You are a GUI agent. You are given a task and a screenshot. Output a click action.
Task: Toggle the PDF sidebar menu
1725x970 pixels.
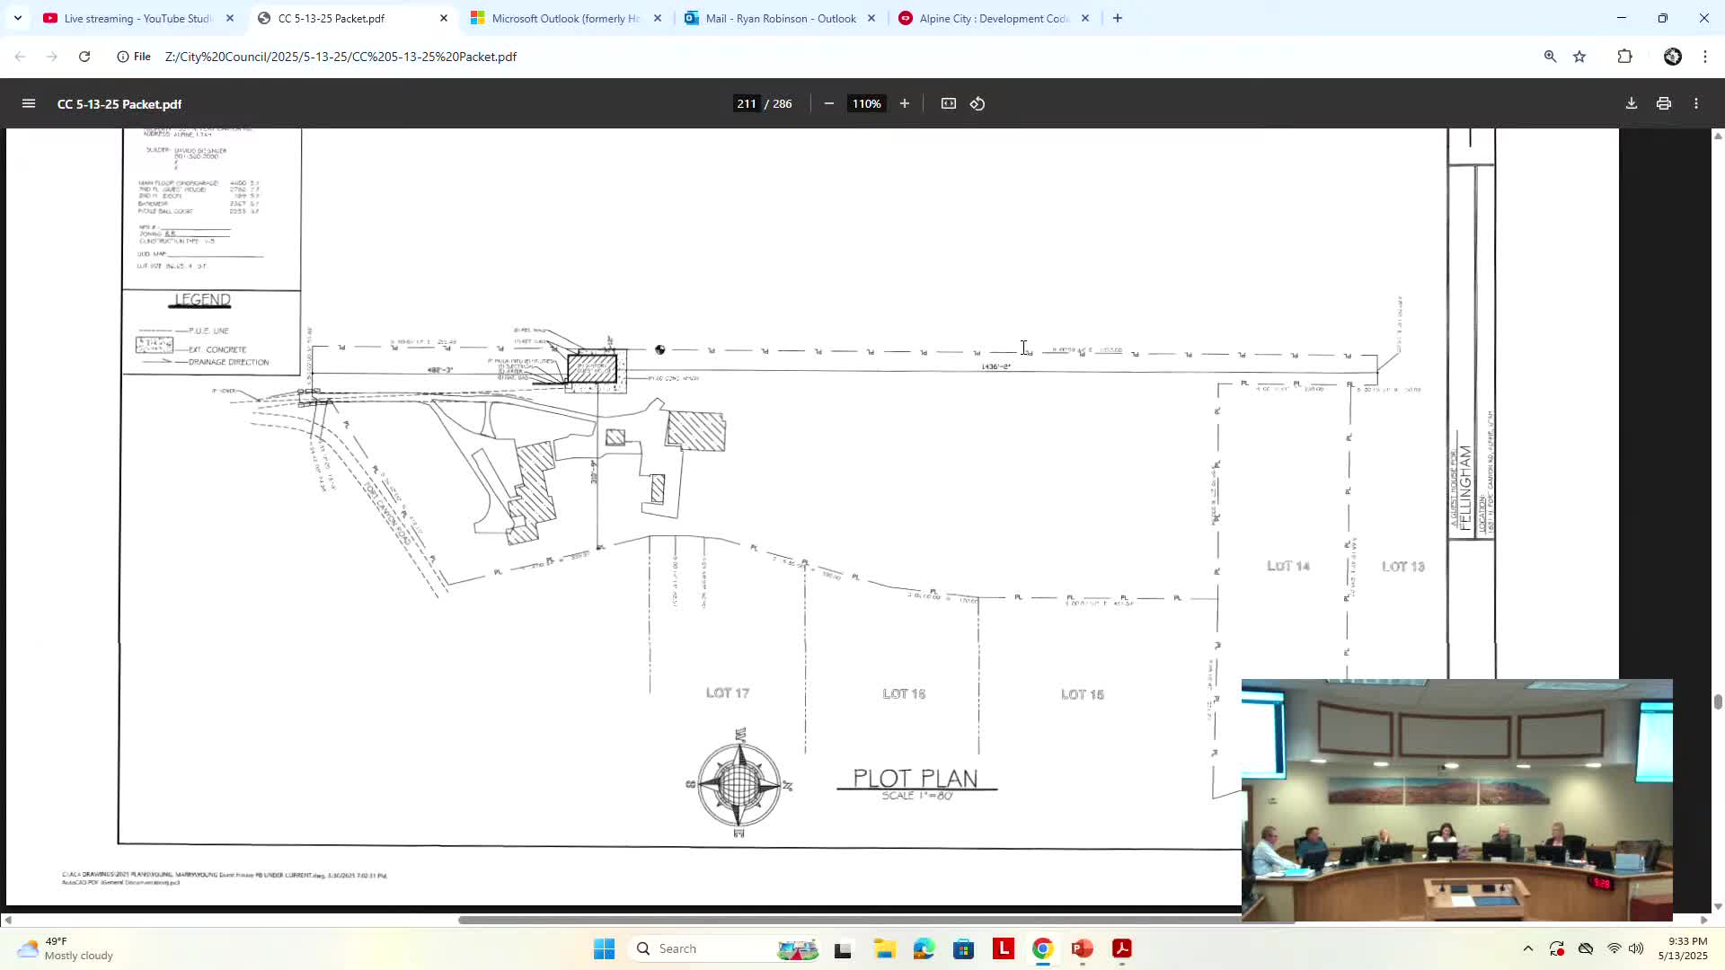pos(29,104)
